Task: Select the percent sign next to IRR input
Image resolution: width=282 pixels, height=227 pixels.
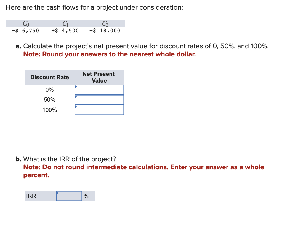Action: (86, 196)
